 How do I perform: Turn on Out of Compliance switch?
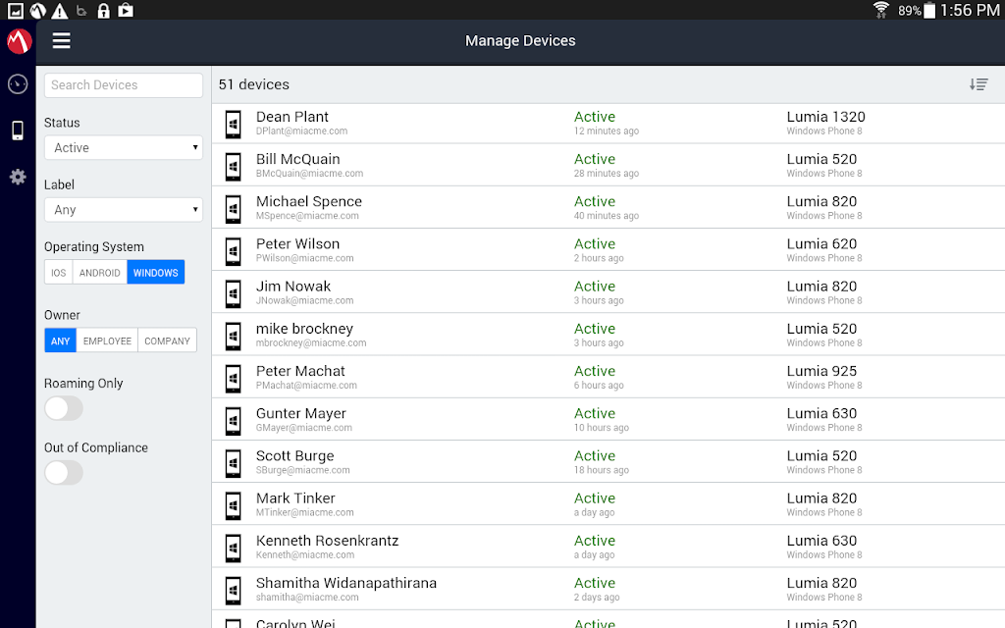click(64, 473)
